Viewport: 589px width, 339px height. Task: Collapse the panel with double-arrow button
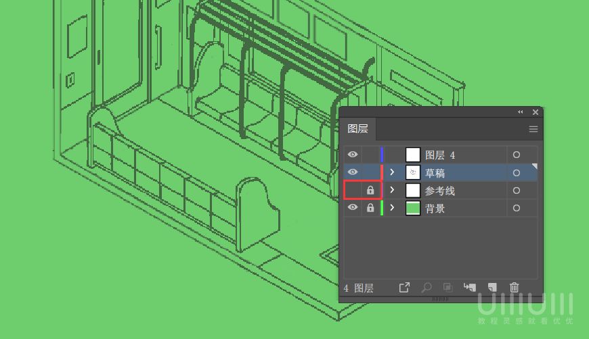tap(521, 112)
